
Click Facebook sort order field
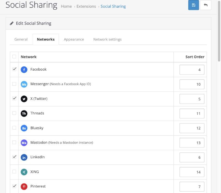coord(192,70)
